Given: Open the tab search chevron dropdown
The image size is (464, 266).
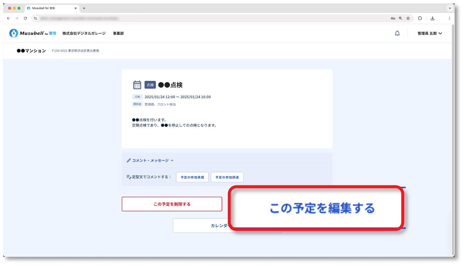Looking at the screenshot, I should tap(450, 8).
